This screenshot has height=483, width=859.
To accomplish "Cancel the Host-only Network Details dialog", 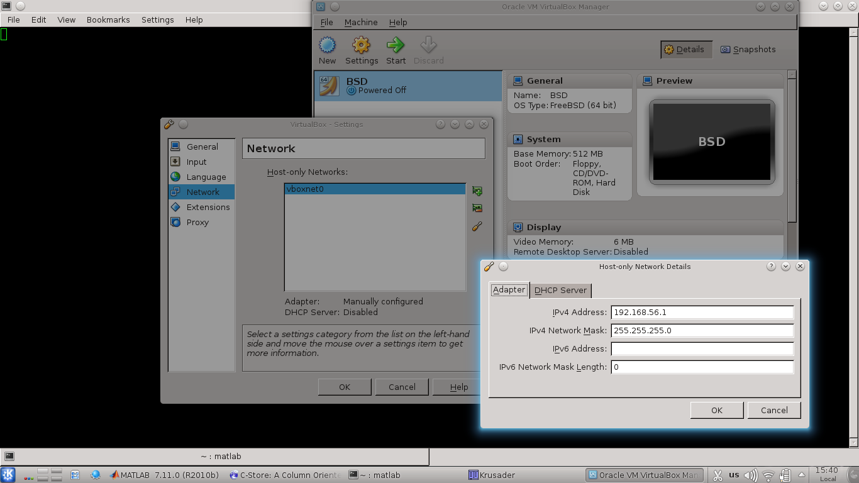I will tap(774, 410).
